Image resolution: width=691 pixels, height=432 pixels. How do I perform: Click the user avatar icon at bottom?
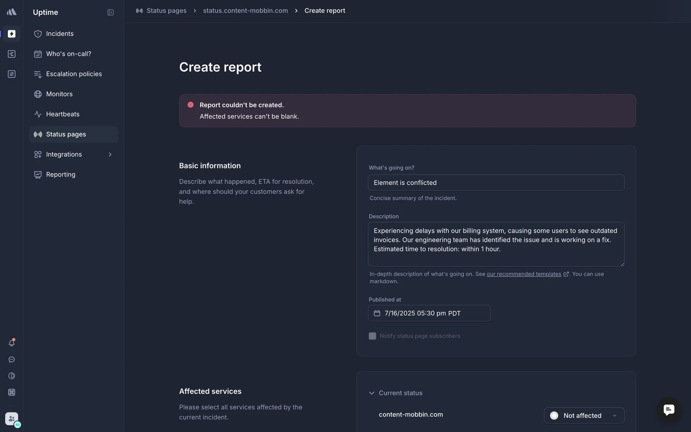12,419
